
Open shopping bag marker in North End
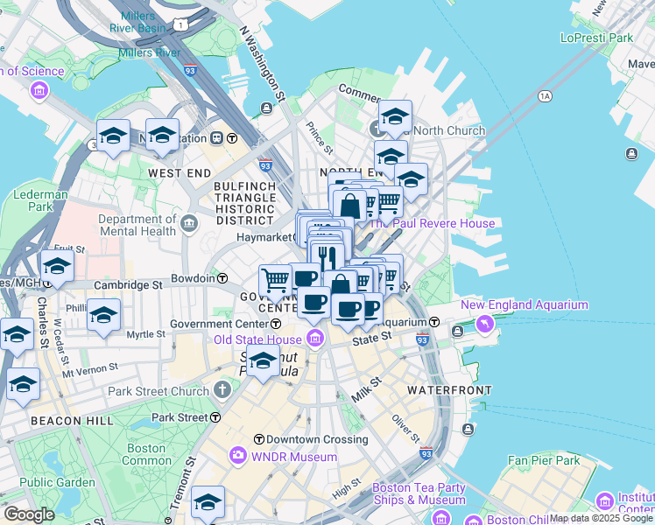coord(350,206)
